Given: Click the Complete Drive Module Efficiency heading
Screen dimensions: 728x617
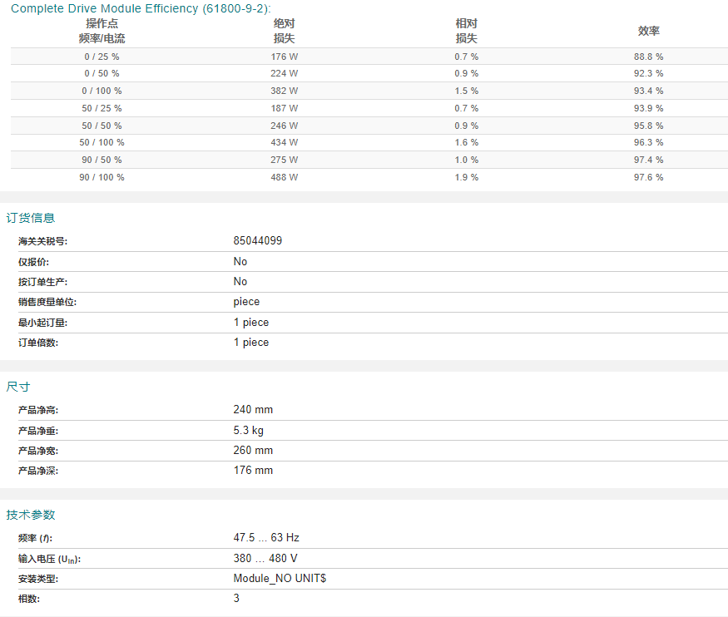Looking at the screenshot, I should [x=141, y=8].
